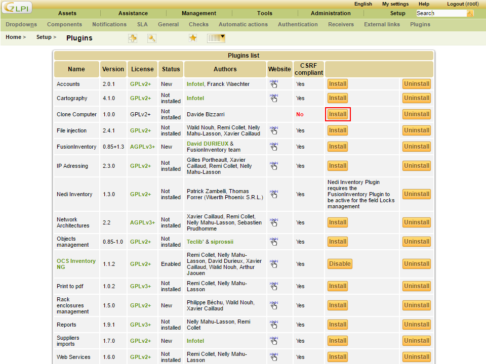Click David DURIEUX author link

click(x=208, y=144)
